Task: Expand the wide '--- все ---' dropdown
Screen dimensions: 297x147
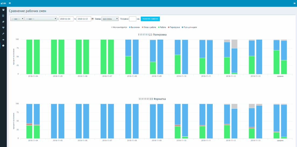Action: pos(41,19)
